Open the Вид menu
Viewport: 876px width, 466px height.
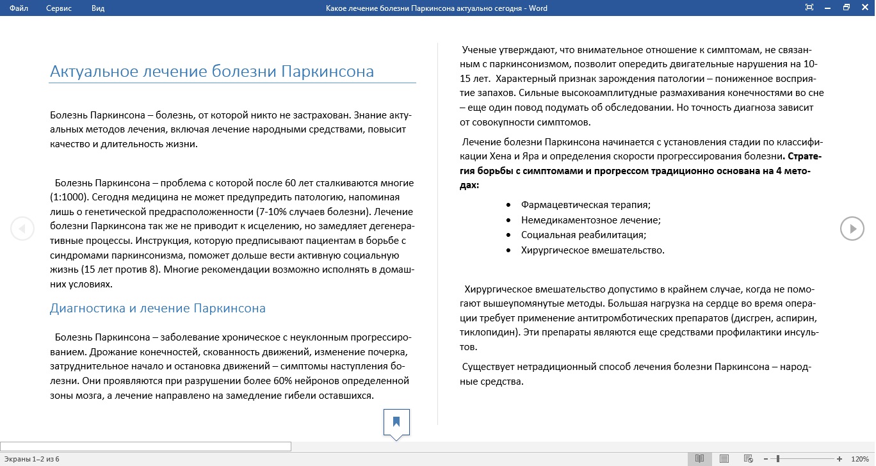coord(98,8)
